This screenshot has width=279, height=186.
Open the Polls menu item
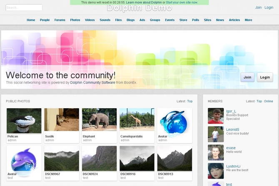pos(195,20)
